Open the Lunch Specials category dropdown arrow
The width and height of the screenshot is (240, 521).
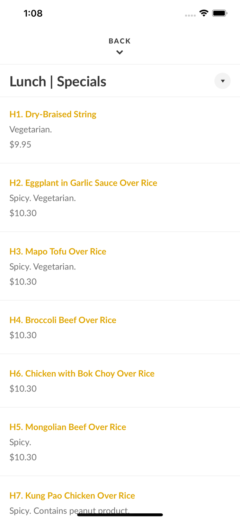[222, 81]
